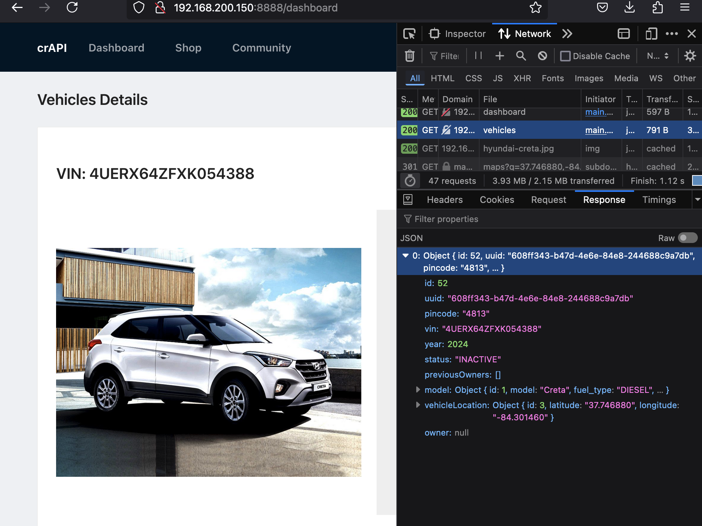702x526 pixels.
Task: Go to the Shop page
Action: click(188, 48)
